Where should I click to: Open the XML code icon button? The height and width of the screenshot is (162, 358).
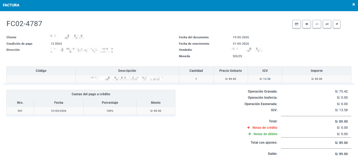pyautogui.click(x=317, y=24)
